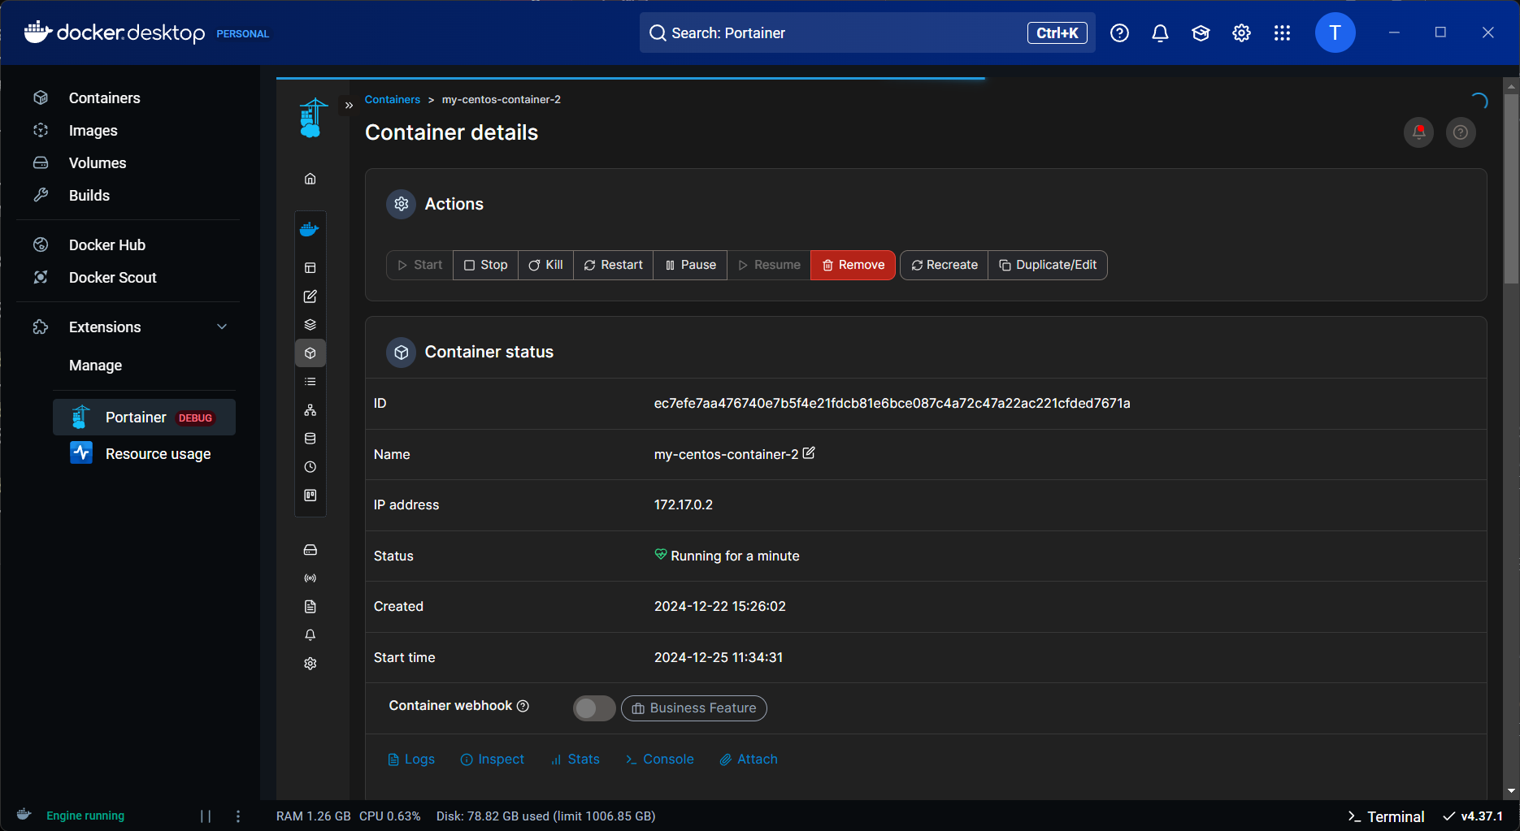Toggle the Container webhook switch
This screenshot has width=1520, height=831.
[594, 708]
